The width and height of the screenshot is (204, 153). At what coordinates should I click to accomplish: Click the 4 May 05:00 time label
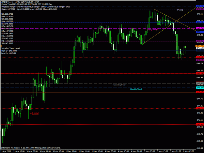(110, 151)
